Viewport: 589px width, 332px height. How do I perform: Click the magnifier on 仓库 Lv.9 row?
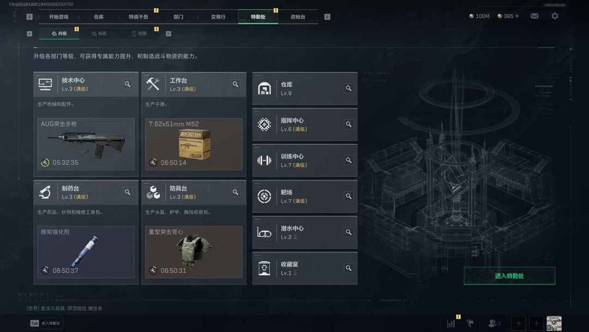(x=348, y=88)
